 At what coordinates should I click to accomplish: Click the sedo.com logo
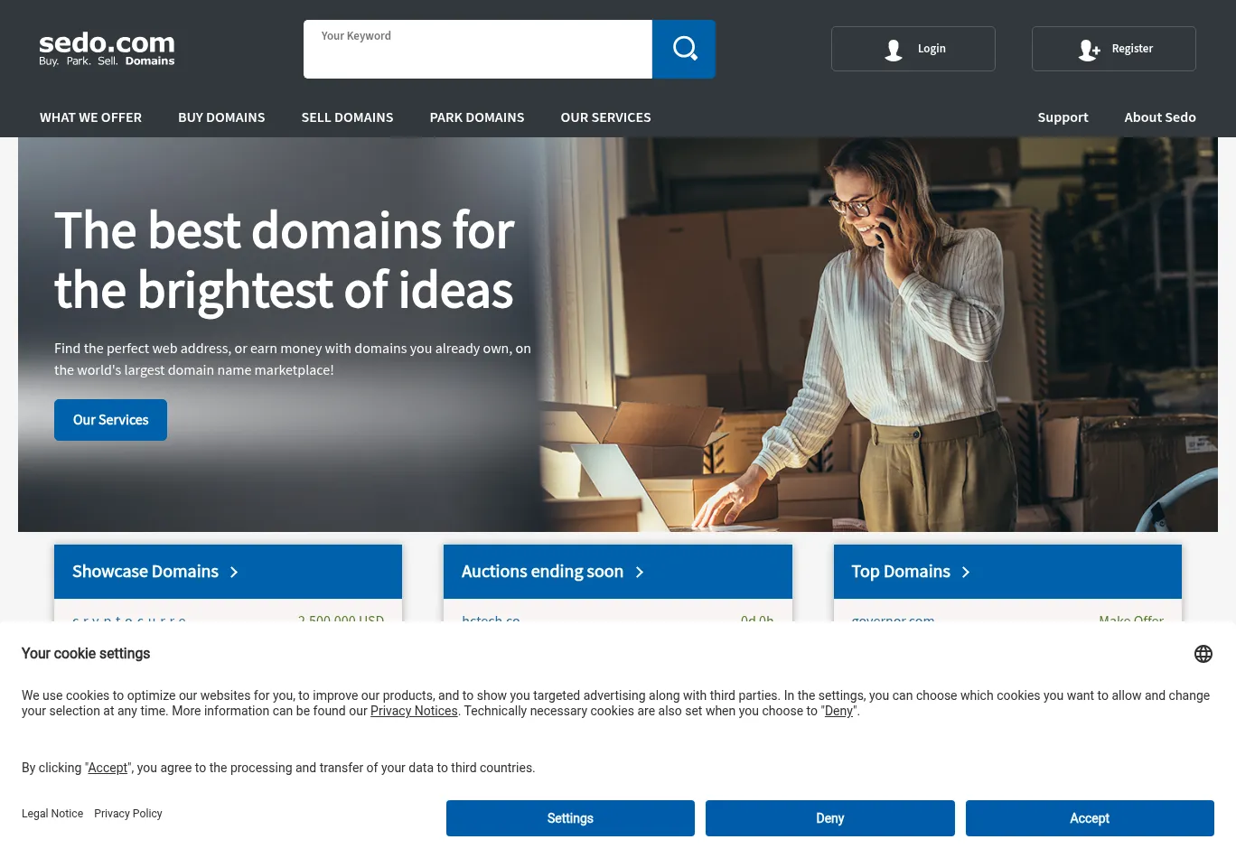pos(107,49)
